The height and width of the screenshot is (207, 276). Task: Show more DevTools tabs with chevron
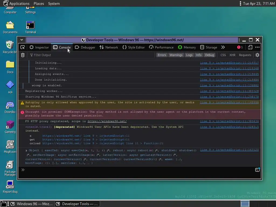[x=223, y=47]
